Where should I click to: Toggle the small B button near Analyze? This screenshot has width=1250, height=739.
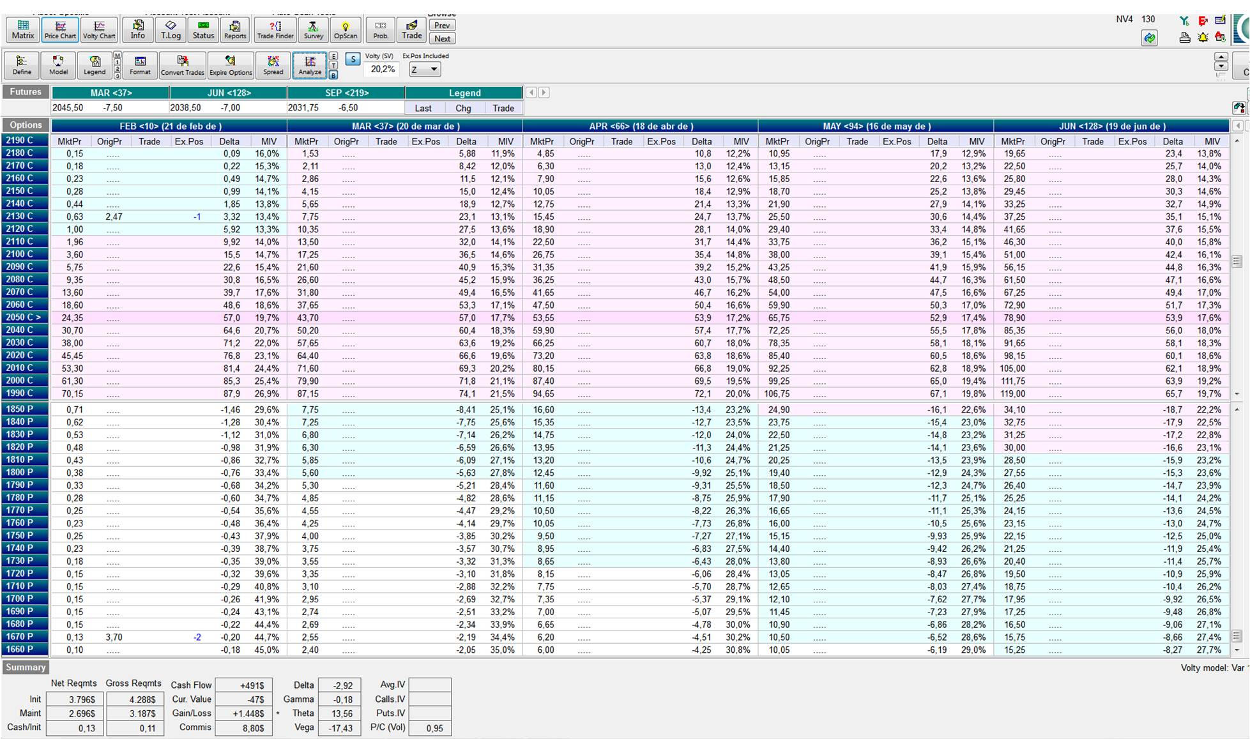coord(333,75)
